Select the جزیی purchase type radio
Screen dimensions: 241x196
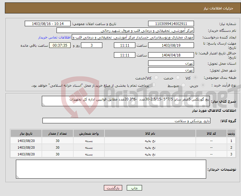coord(203,85)
